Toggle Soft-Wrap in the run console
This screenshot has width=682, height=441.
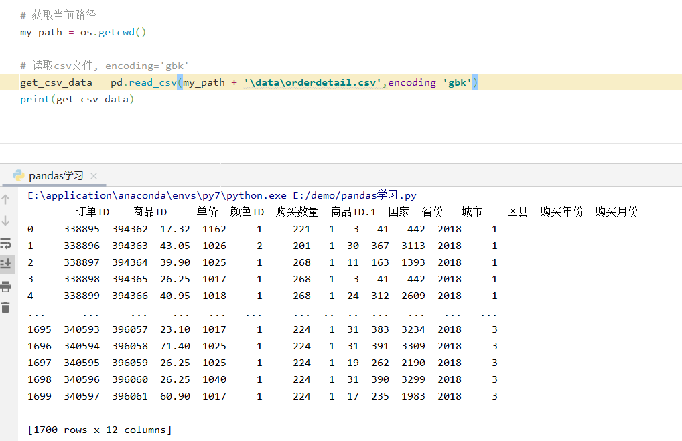5,242
